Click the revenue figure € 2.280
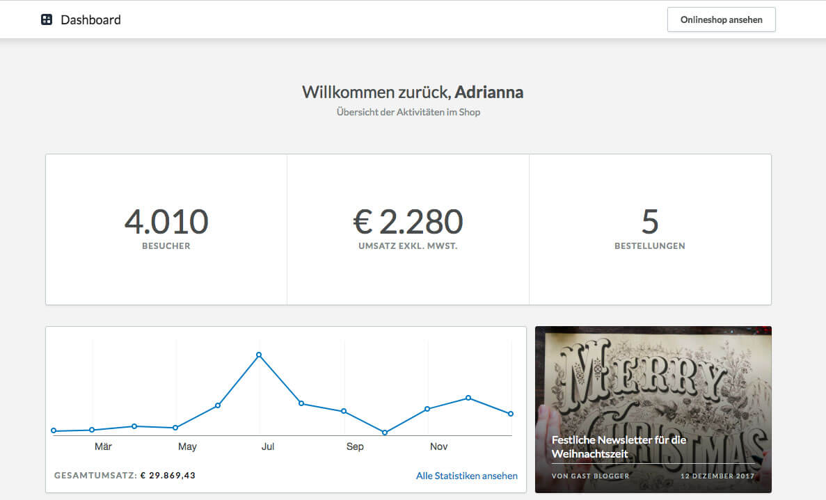Viewport: 826px width, 500px height. click(408, 221)
